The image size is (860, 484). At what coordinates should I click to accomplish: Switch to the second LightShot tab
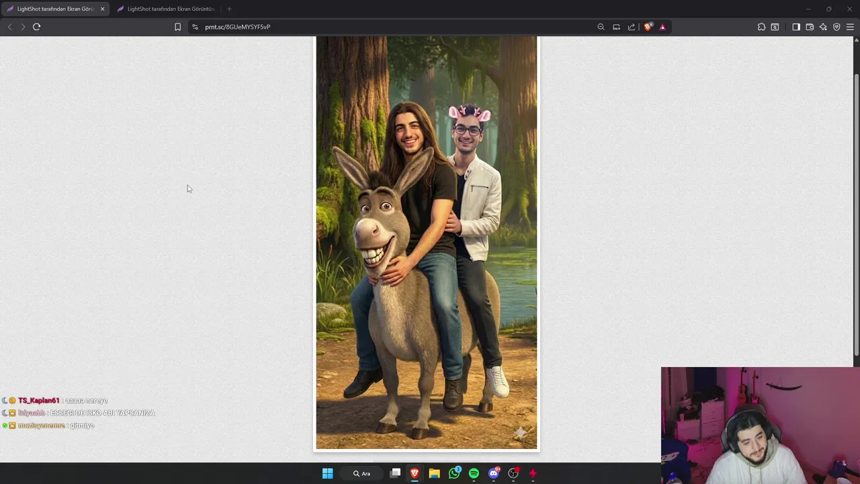(x=166, y=9)
